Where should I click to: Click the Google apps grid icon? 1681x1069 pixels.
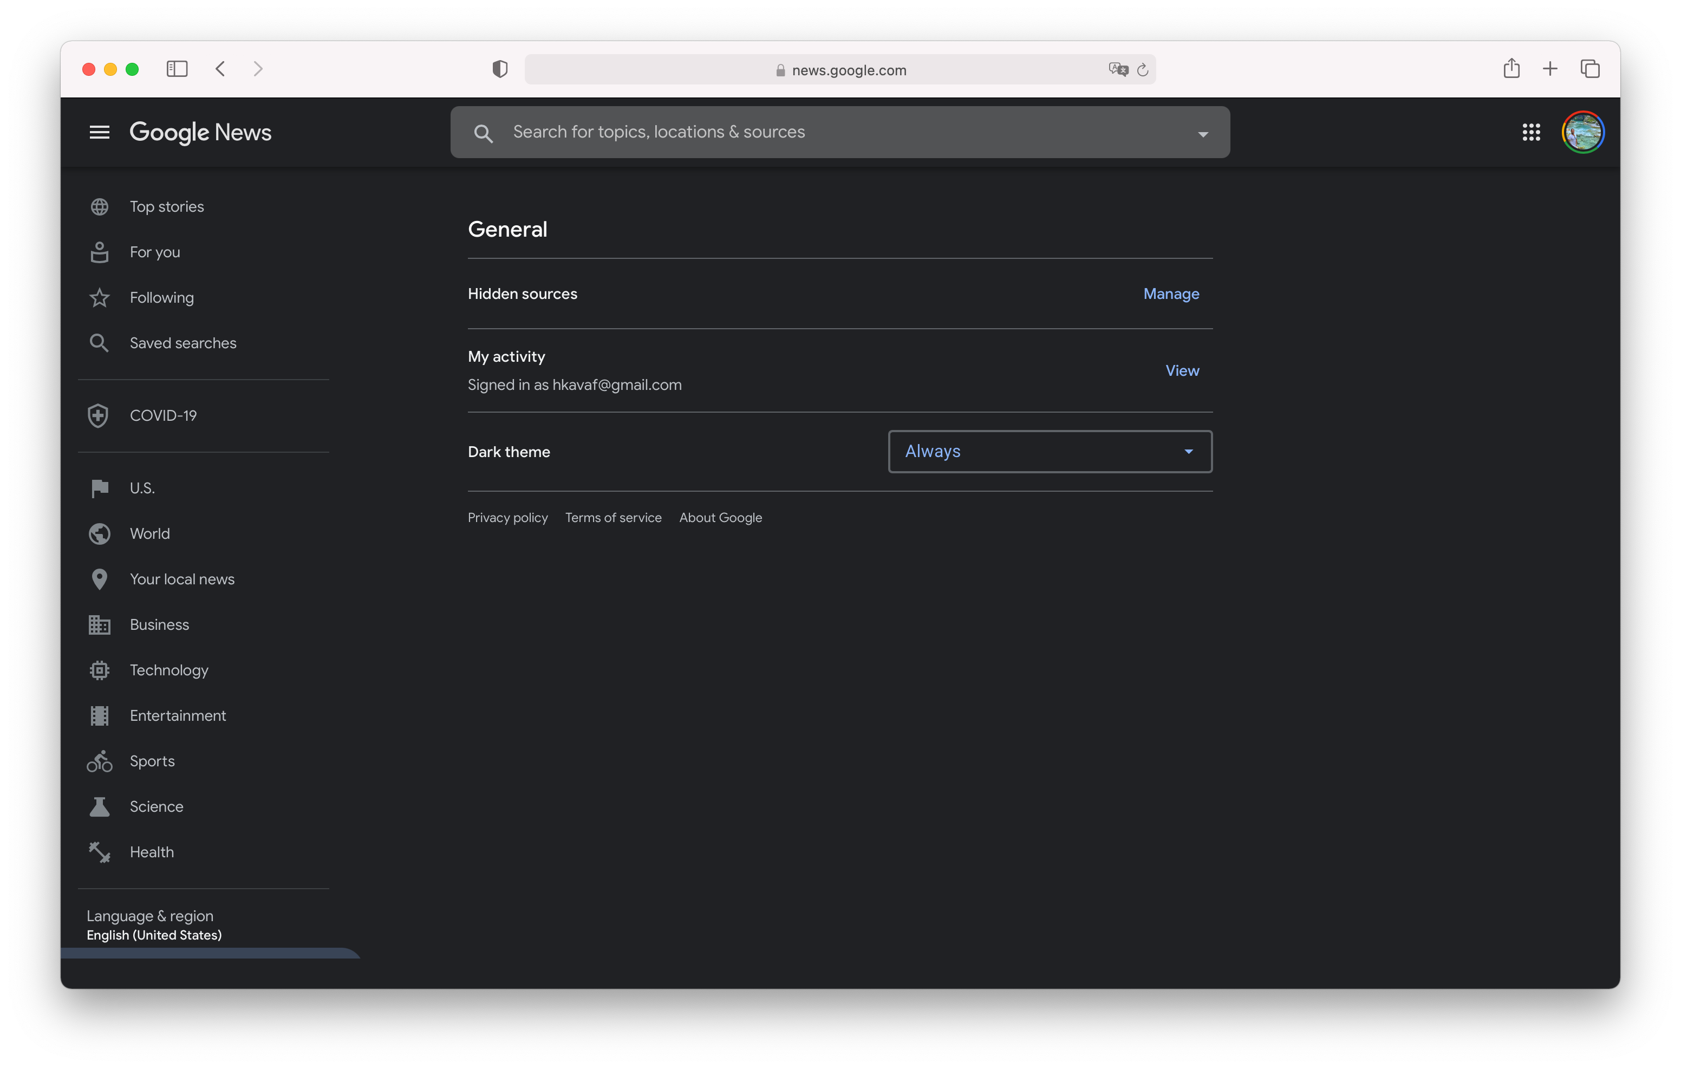(x=1532, y=132)
